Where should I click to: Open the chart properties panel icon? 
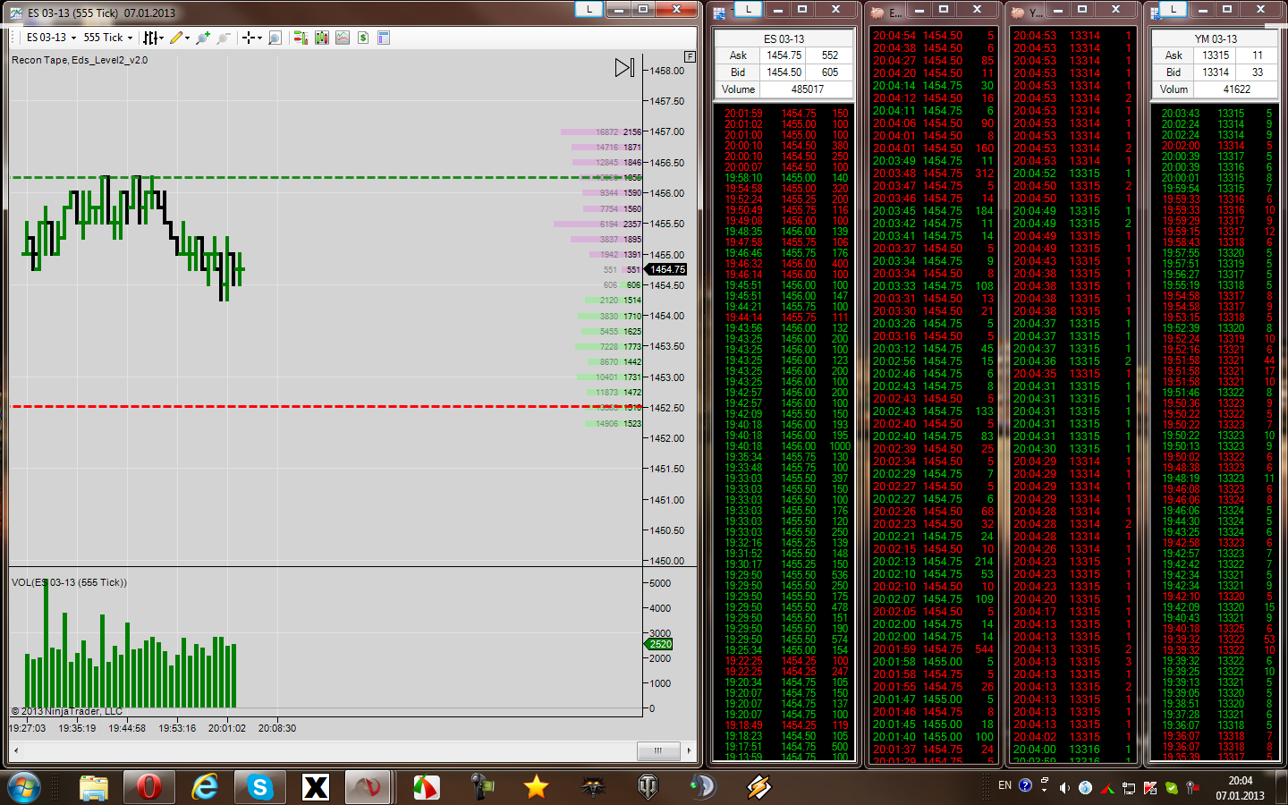(x=384, y=38)
